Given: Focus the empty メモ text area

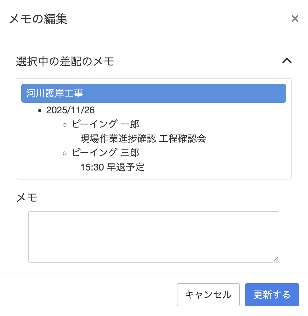Looking at the screenshot, I should 154,237.
